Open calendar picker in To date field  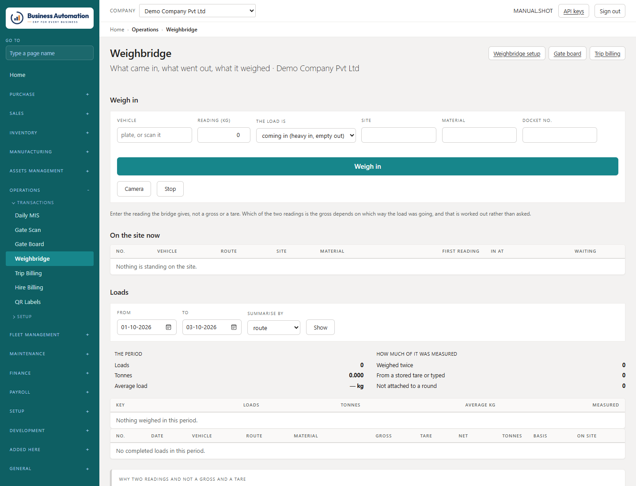point(234,327)
